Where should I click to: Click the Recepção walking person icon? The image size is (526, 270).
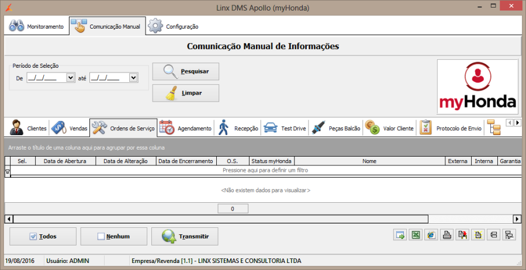[x=223, y=128]
